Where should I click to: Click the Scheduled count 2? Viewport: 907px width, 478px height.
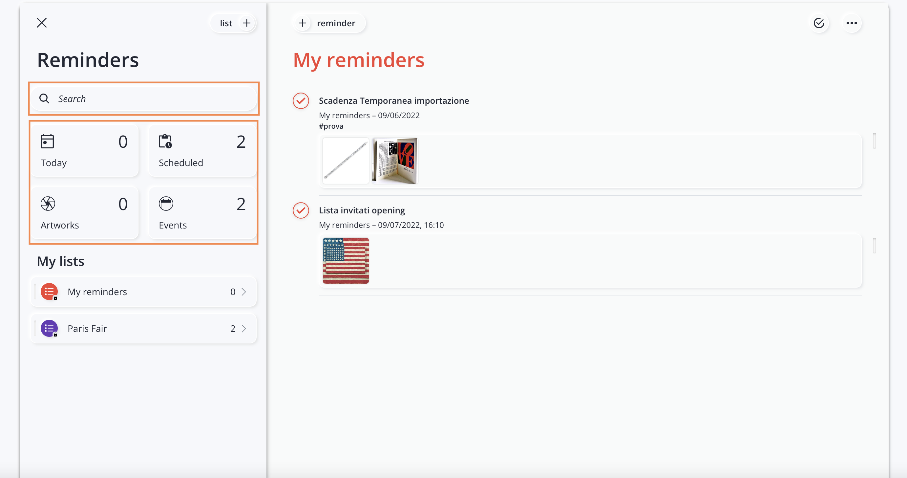(x=241, y=142)
